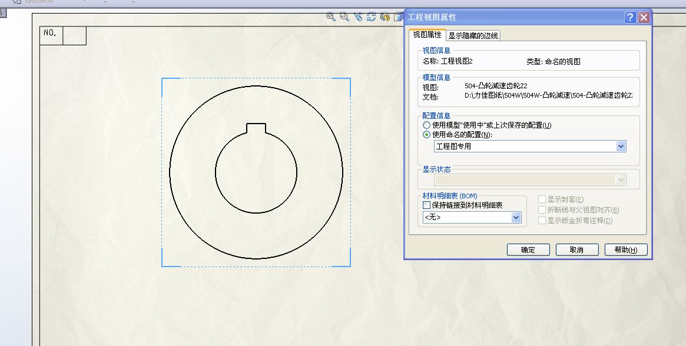Click the 名称: 工程视图2 label
The image size is (686, 346).
point(448,61)
